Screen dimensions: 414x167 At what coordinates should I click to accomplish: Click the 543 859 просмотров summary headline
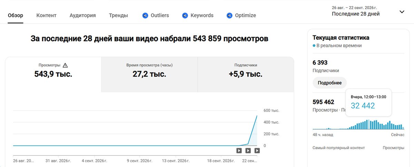[149, 38]
